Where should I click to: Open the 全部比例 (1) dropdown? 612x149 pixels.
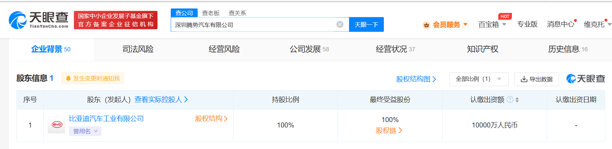[479, 79]
